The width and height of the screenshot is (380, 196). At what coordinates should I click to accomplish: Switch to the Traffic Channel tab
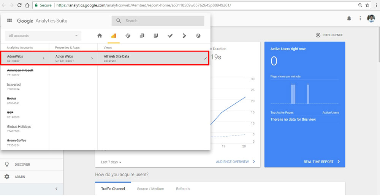pos(113,189)
